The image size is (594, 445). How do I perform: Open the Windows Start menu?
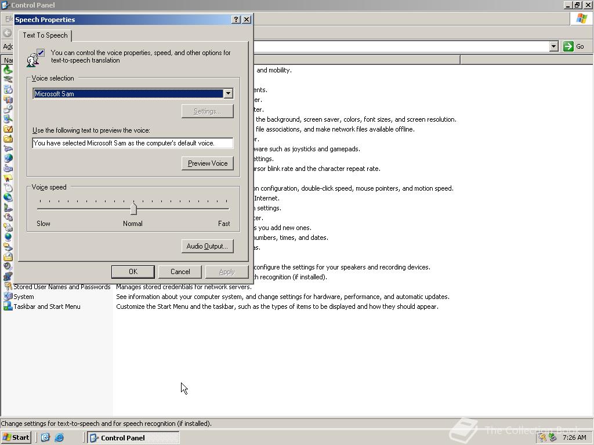(16, 437)
